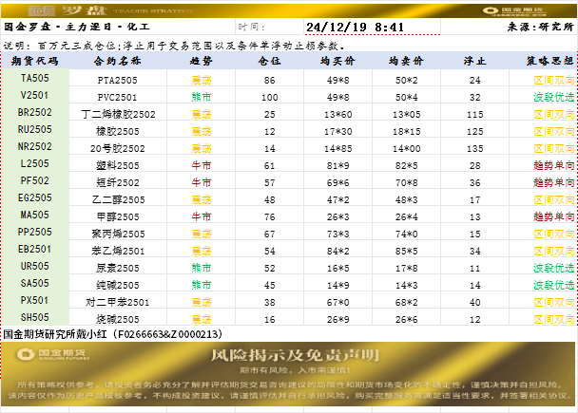Click the 纯碱2505 contract name cell
The image size is (578, 413).
(x=118, y=285)
